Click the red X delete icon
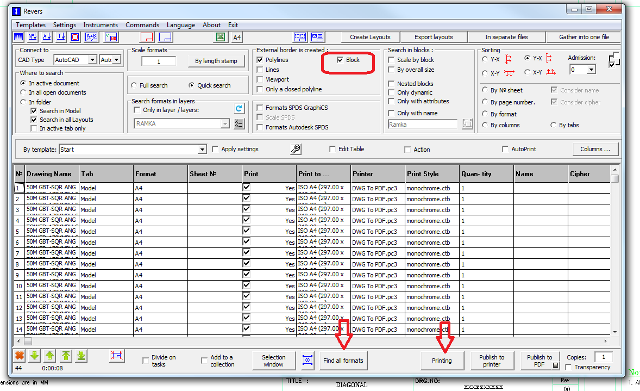Viewport: 640px width, 391px height. click(x=18, y=356)
